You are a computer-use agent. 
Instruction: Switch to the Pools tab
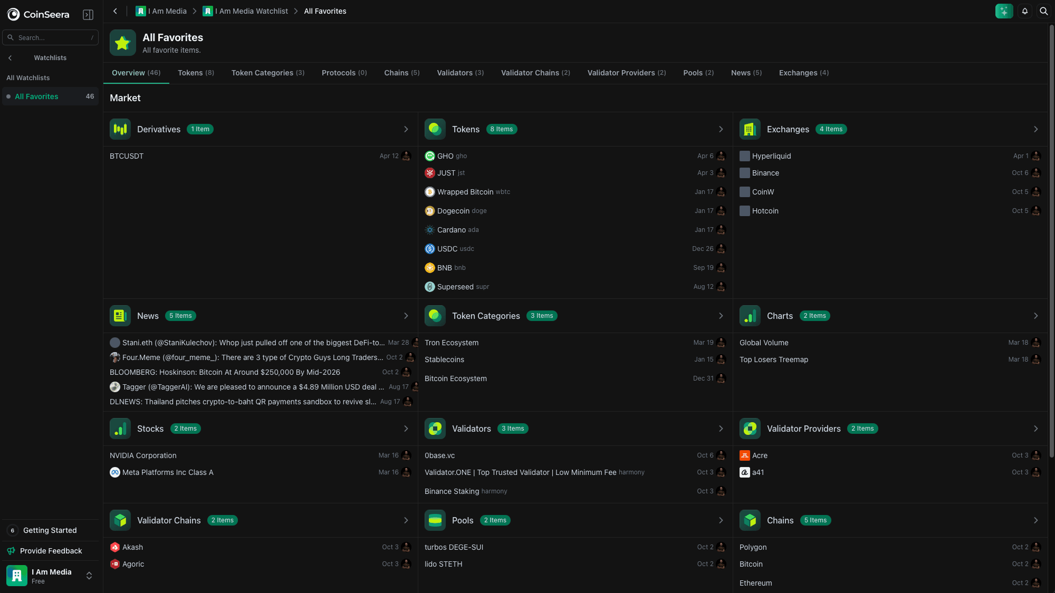click(698, 73)
